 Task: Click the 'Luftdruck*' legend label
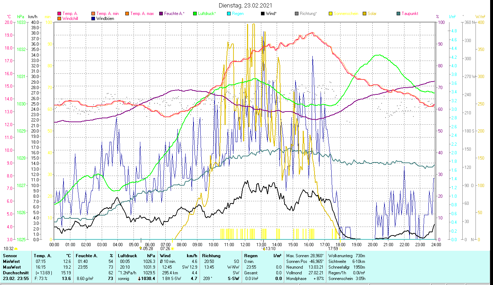[207, 14]
